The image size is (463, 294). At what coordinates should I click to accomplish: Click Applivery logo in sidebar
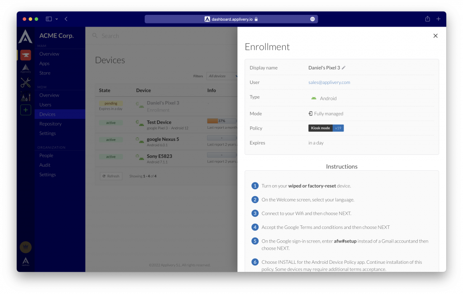pyautogui.click(x=25, y=37)
